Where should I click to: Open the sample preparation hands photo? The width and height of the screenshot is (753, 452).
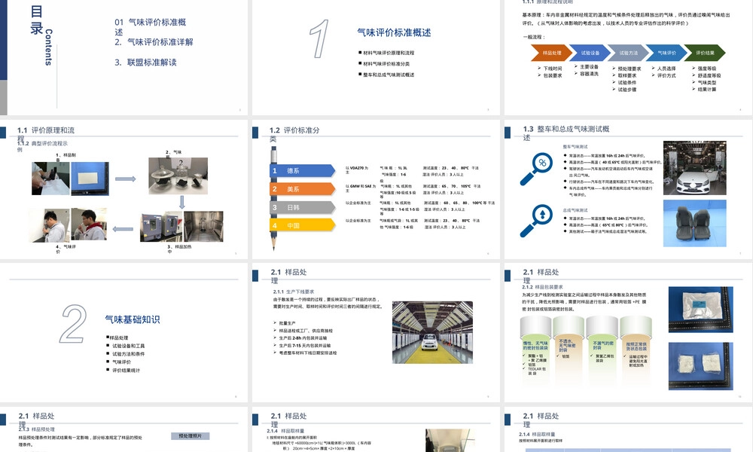click(50, 179)
